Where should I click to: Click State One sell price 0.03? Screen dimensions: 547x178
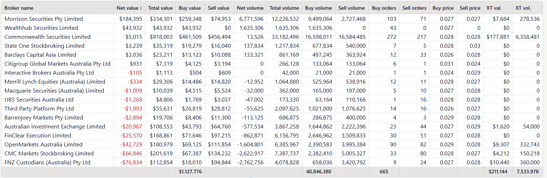pyautogui.click(x=475, y=46)
